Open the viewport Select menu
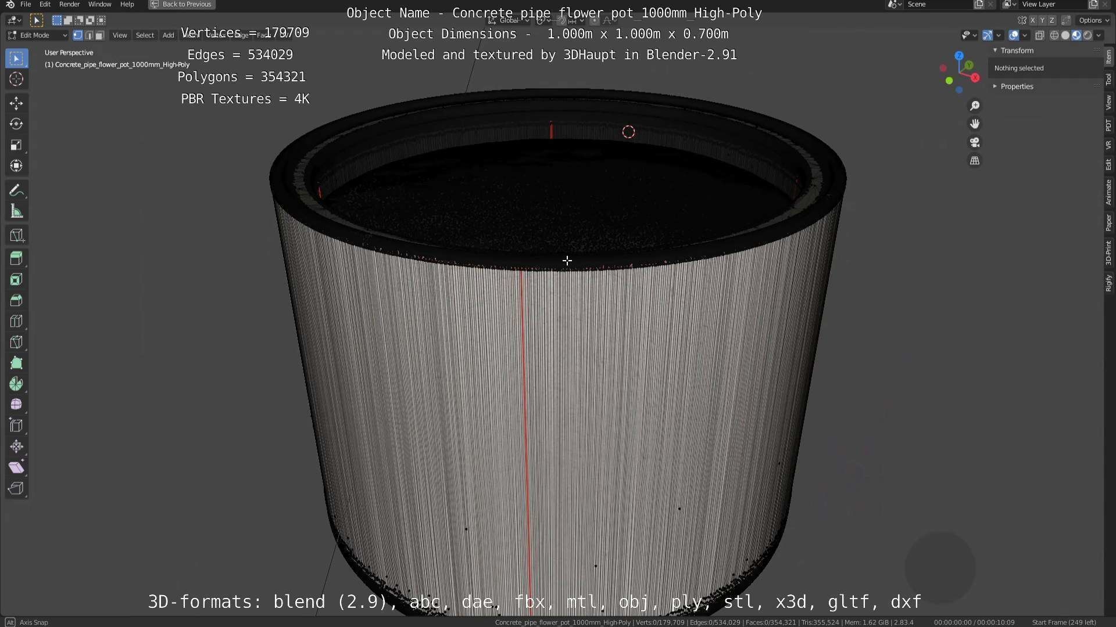1116x627 pixels. click(x=145, y=35)
